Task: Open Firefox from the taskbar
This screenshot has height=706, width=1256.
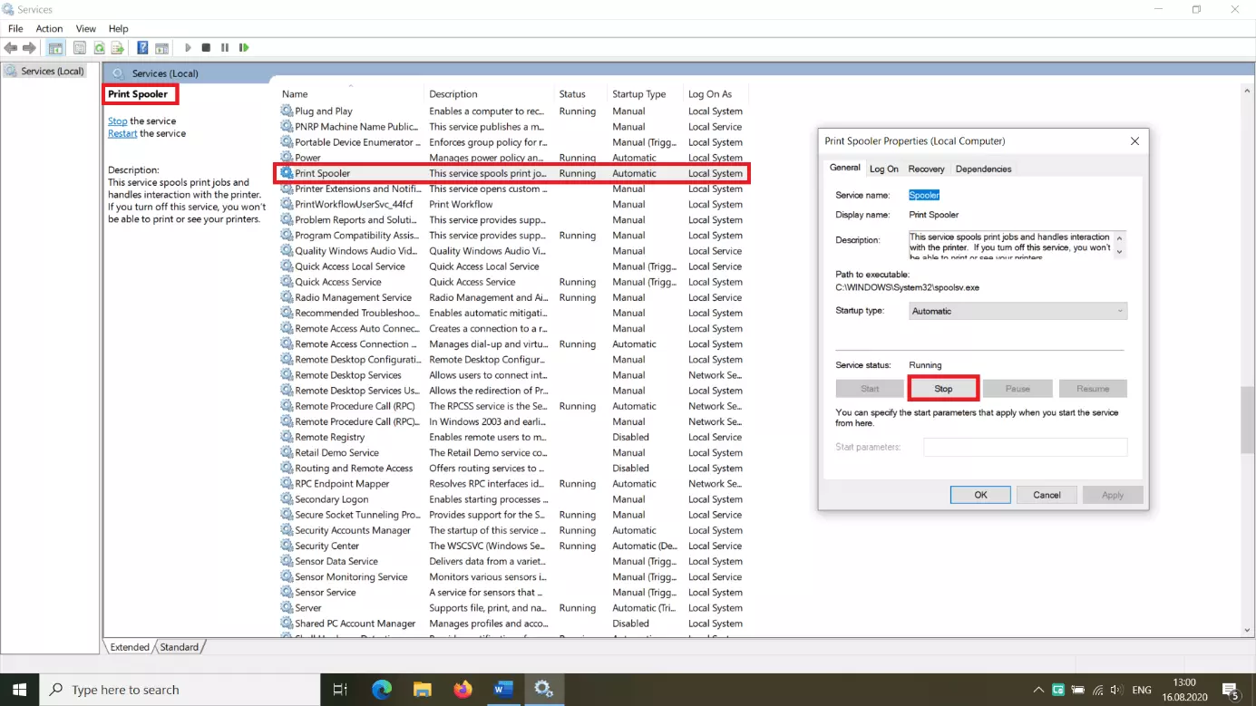Action: pyautogui.click(x=462, y=690)
